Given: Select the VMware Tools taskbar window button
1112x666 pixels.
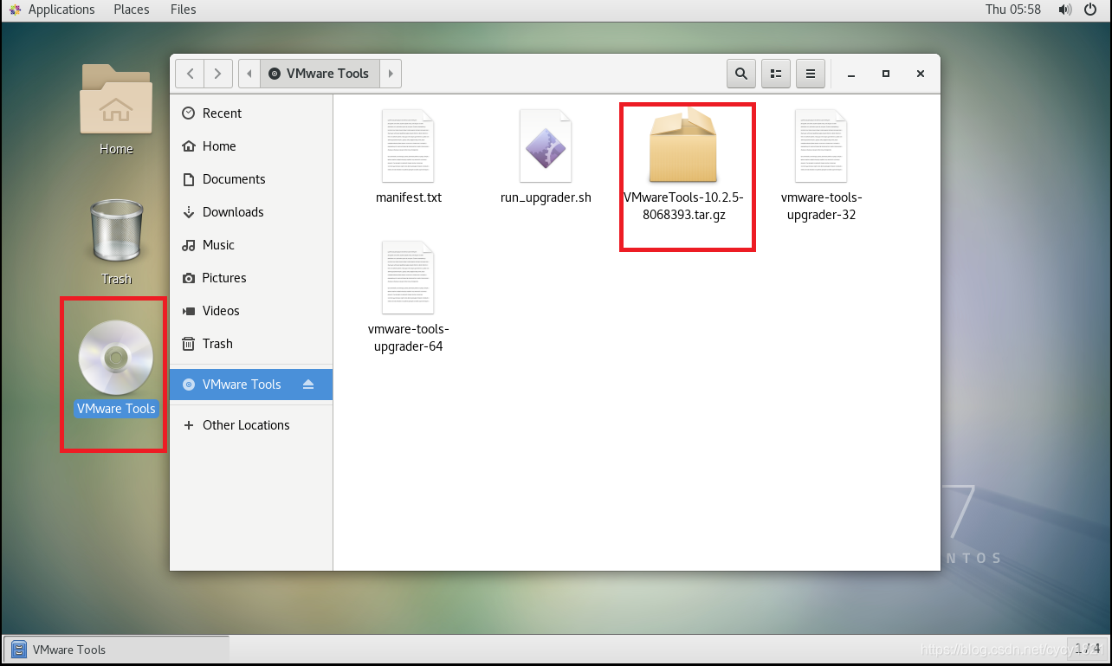Looking at the screenshot, I should 117,650.
